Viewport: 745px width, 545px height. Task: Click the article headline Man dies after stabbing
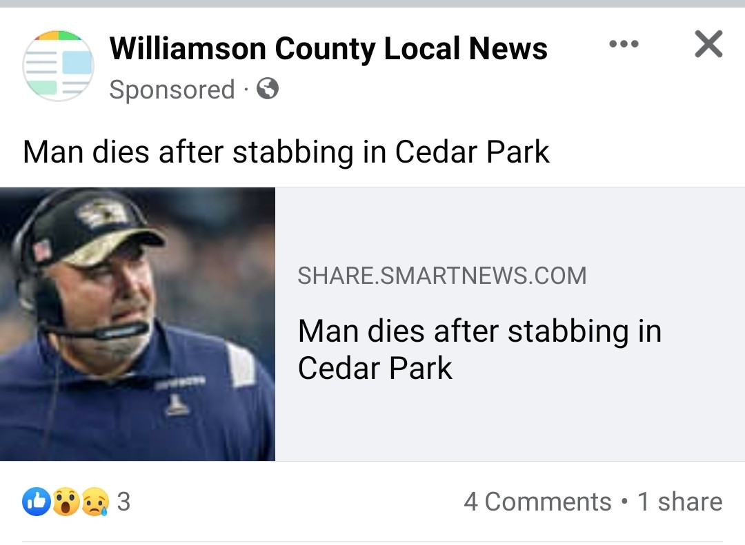(286, 152)
